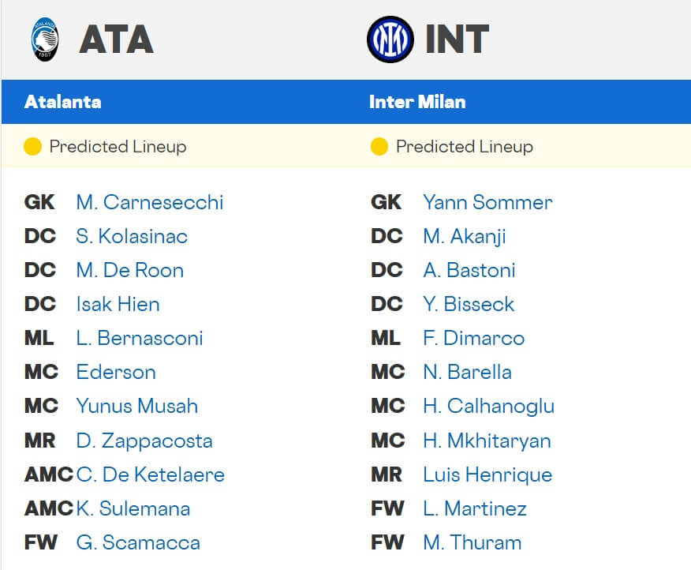
Task: Open the Inter Milan team banner
Action: point(418,102)
